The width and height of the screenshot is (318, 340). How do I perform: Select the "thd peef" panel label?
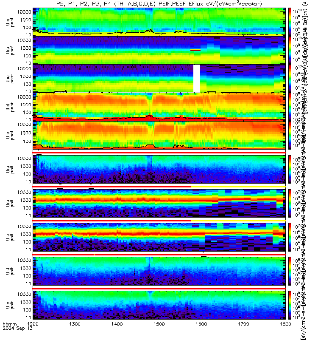(10, 107)
